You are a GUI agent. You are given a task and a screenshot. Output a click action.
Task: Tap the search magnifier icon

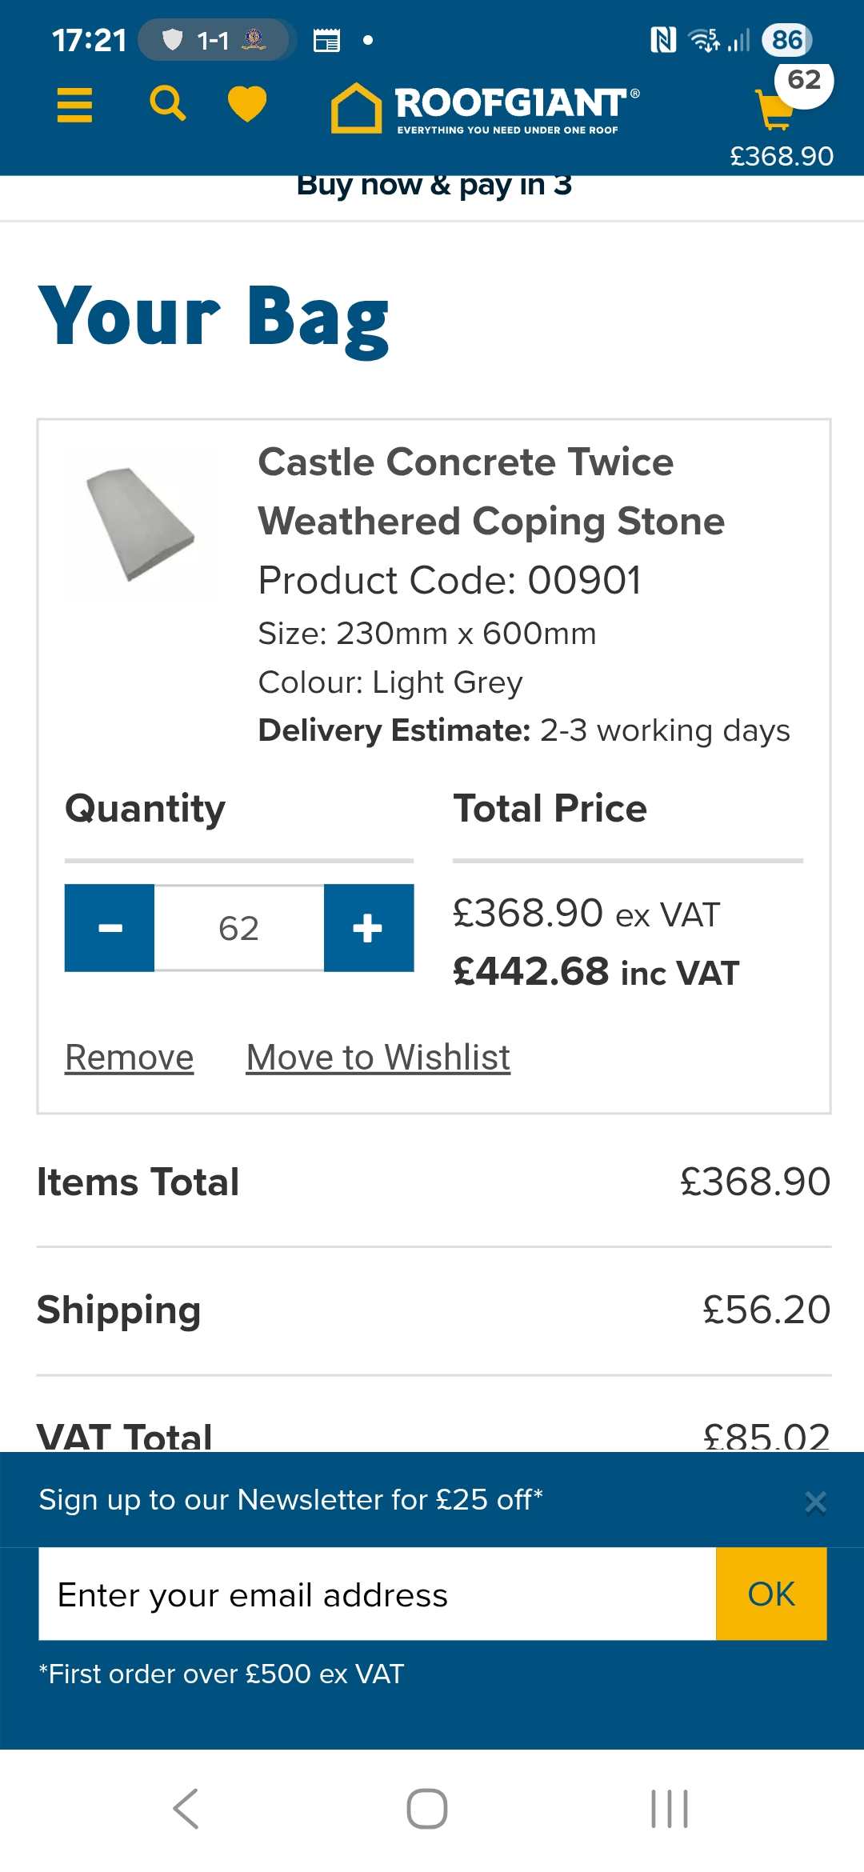(x=168, y=104)
